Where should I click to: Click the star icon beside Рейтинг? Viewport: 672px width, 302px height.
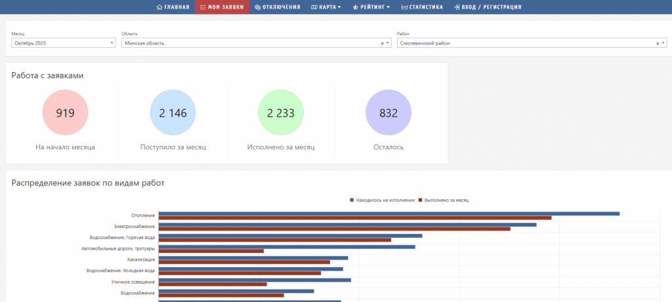click(x=356, y=7)
